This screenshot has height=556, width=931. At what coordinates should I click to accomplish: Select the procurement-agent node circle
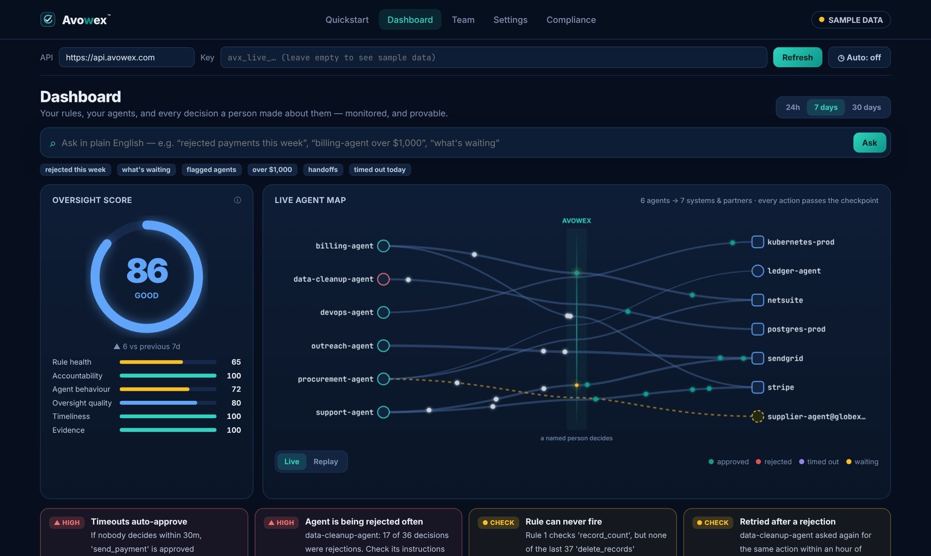[x=383, y=379]
